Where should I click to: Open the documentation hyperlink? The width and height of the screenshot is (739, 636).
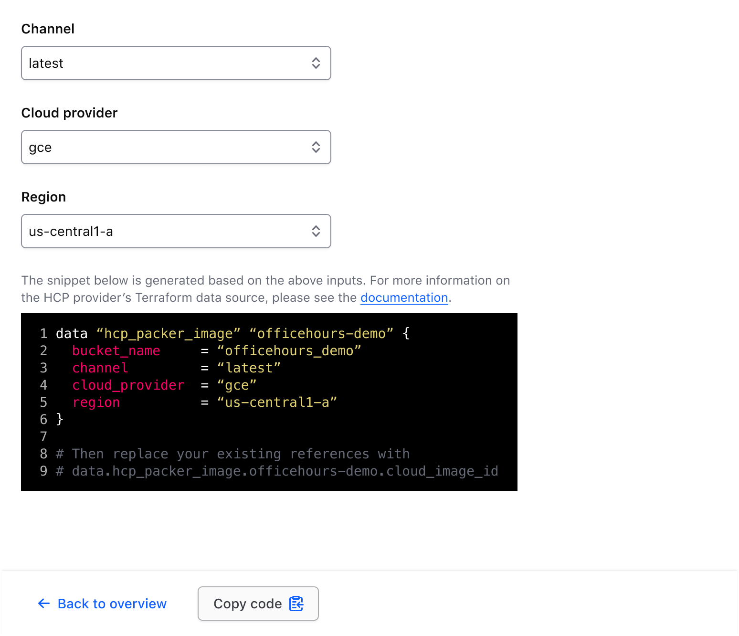click(404, 297)
